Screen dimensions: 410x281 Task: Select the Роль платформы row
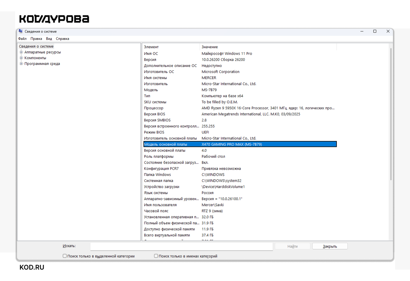point(240,156)
